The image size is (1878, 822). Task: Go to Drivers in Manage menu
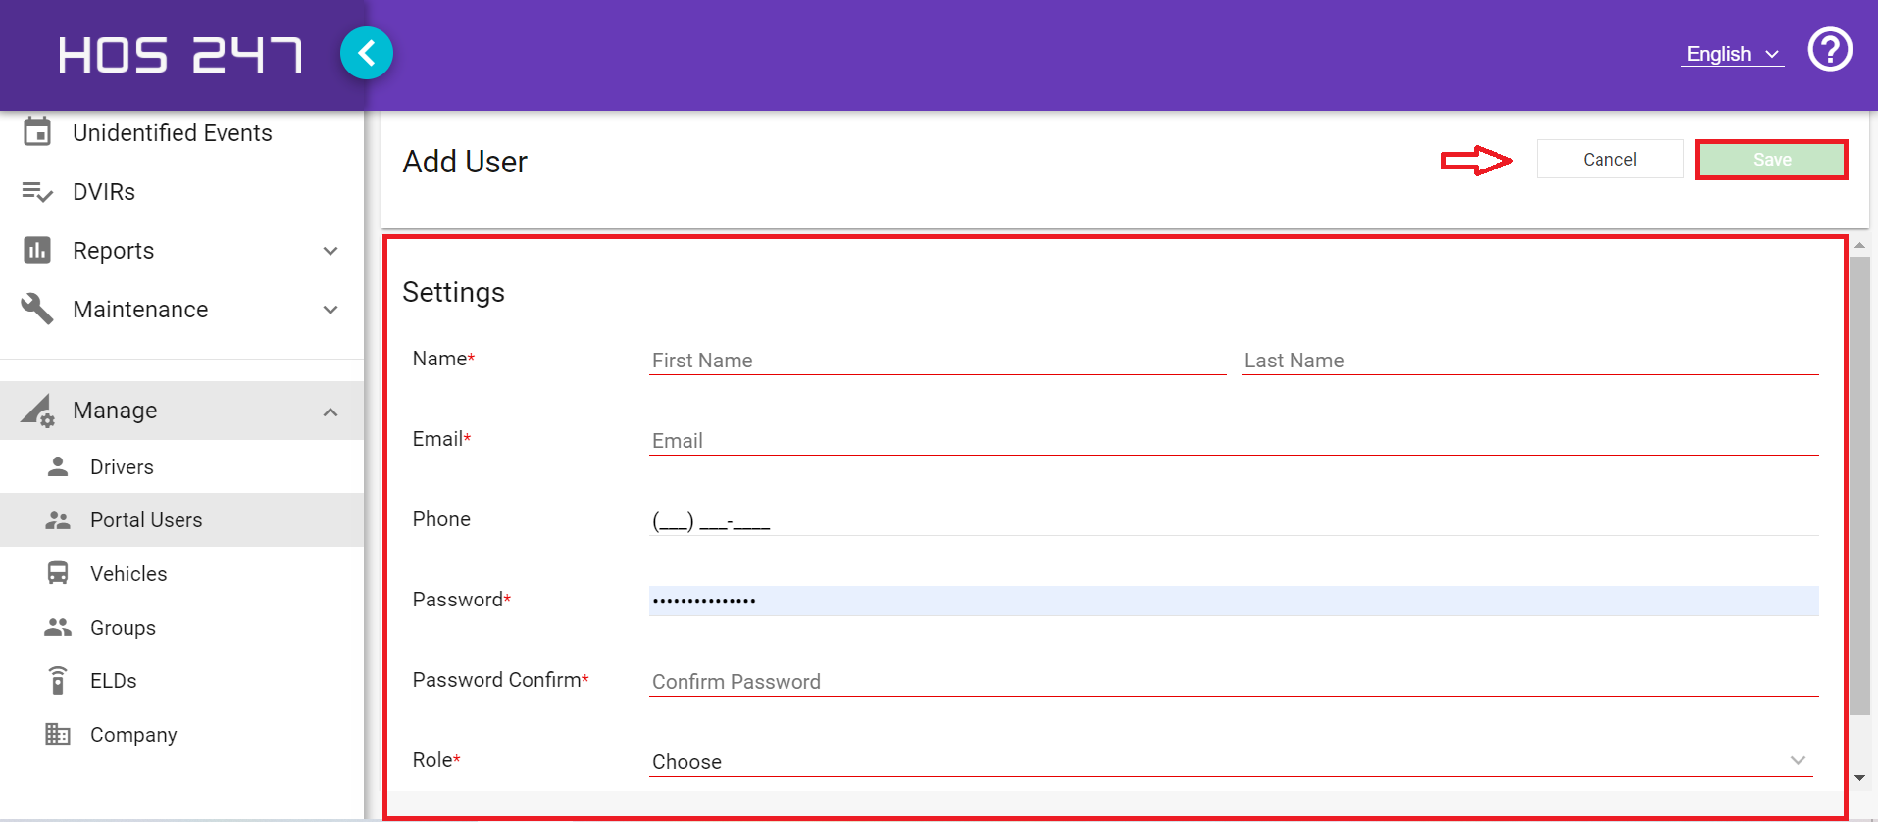122,467
